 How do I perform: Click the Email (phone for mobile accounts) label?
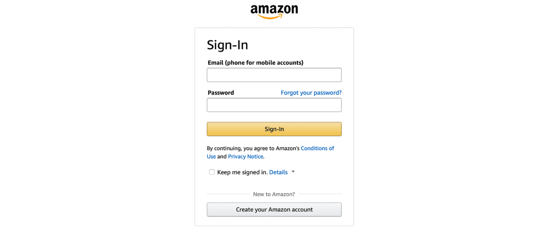(255, 62)
